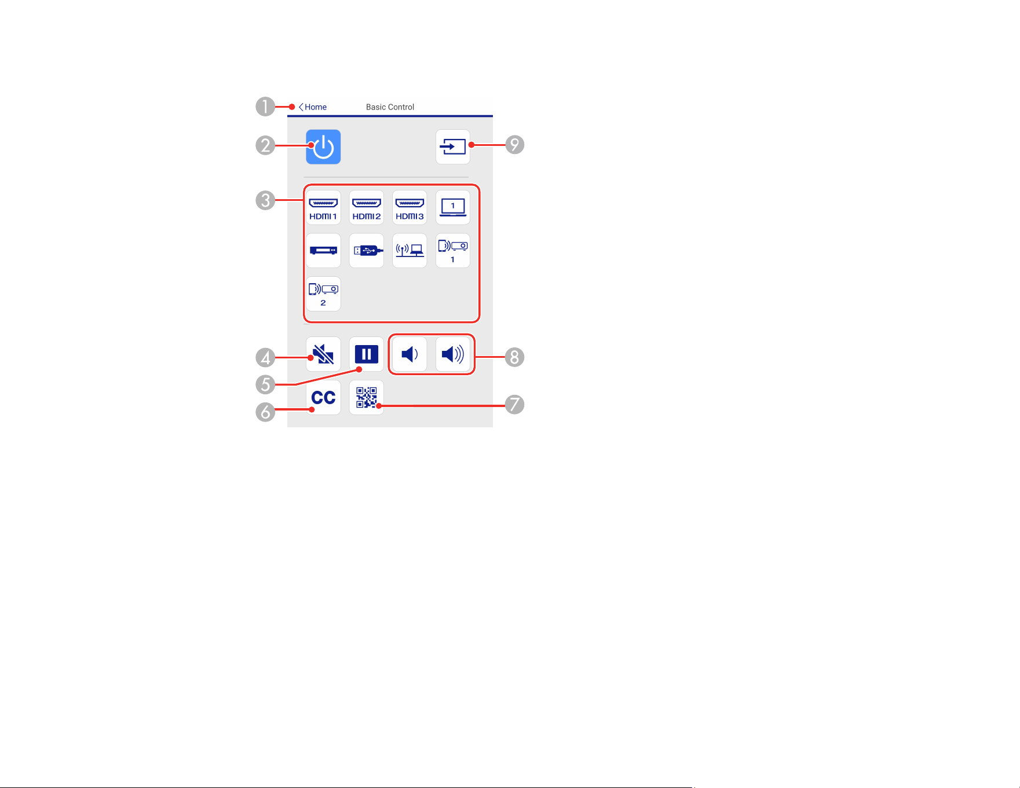Pick Screen Mirroring 1 source

tap(453, 251)
